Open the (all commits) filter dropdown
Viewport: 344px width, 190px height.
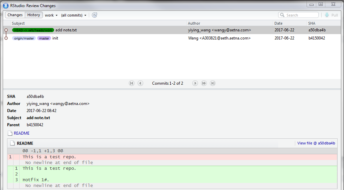pyautogui.click(x=74, y=15)
